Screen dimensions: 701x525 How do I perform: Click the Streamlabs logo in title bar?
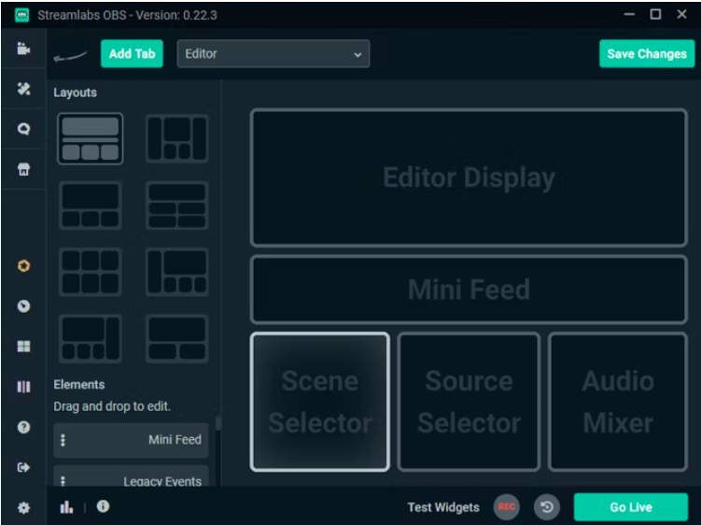(21, 15)
